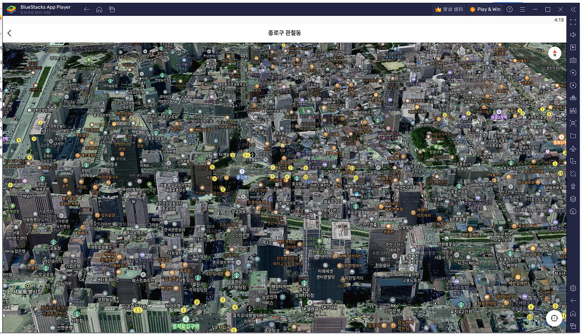Tap the current location crosshair button

click(x=554, y=318)
